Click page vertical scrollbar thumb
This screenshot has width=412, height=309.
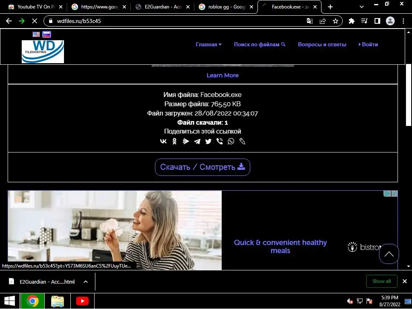(x=408, y=95)
